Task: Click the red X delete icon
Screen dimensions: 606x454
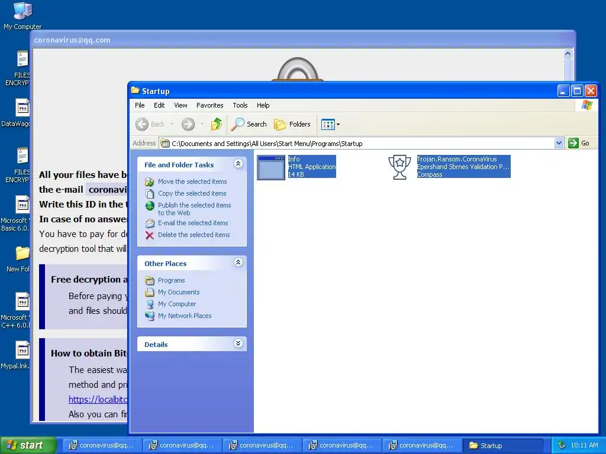Action: click(x=150, y=235)
